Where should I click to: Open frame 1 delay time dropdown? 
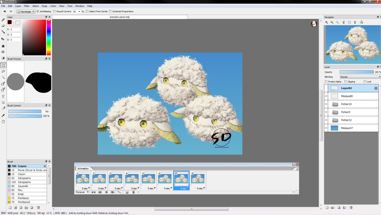(x=89, y=188)
